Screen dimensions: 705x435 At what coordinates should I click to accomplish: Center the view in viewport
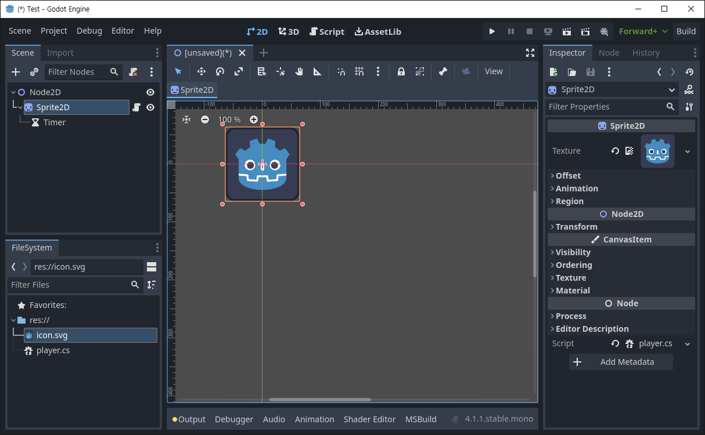coord(186,119)
